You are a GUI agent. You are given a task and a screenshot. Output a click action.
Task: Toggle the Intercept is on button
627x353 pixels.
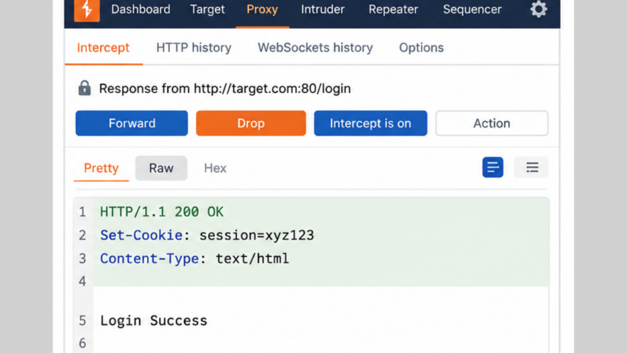(x=370, y=123)
